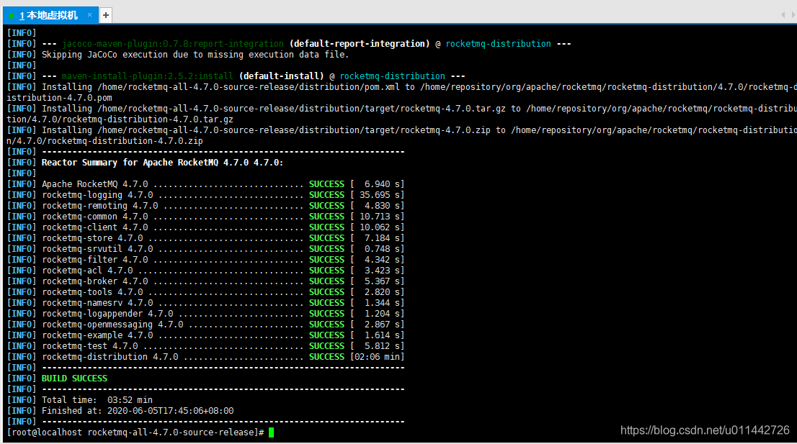Click the rocketmq-store 4.7.0 row
Viewport: 797px width, 444px height.
[x=205, y=238]
